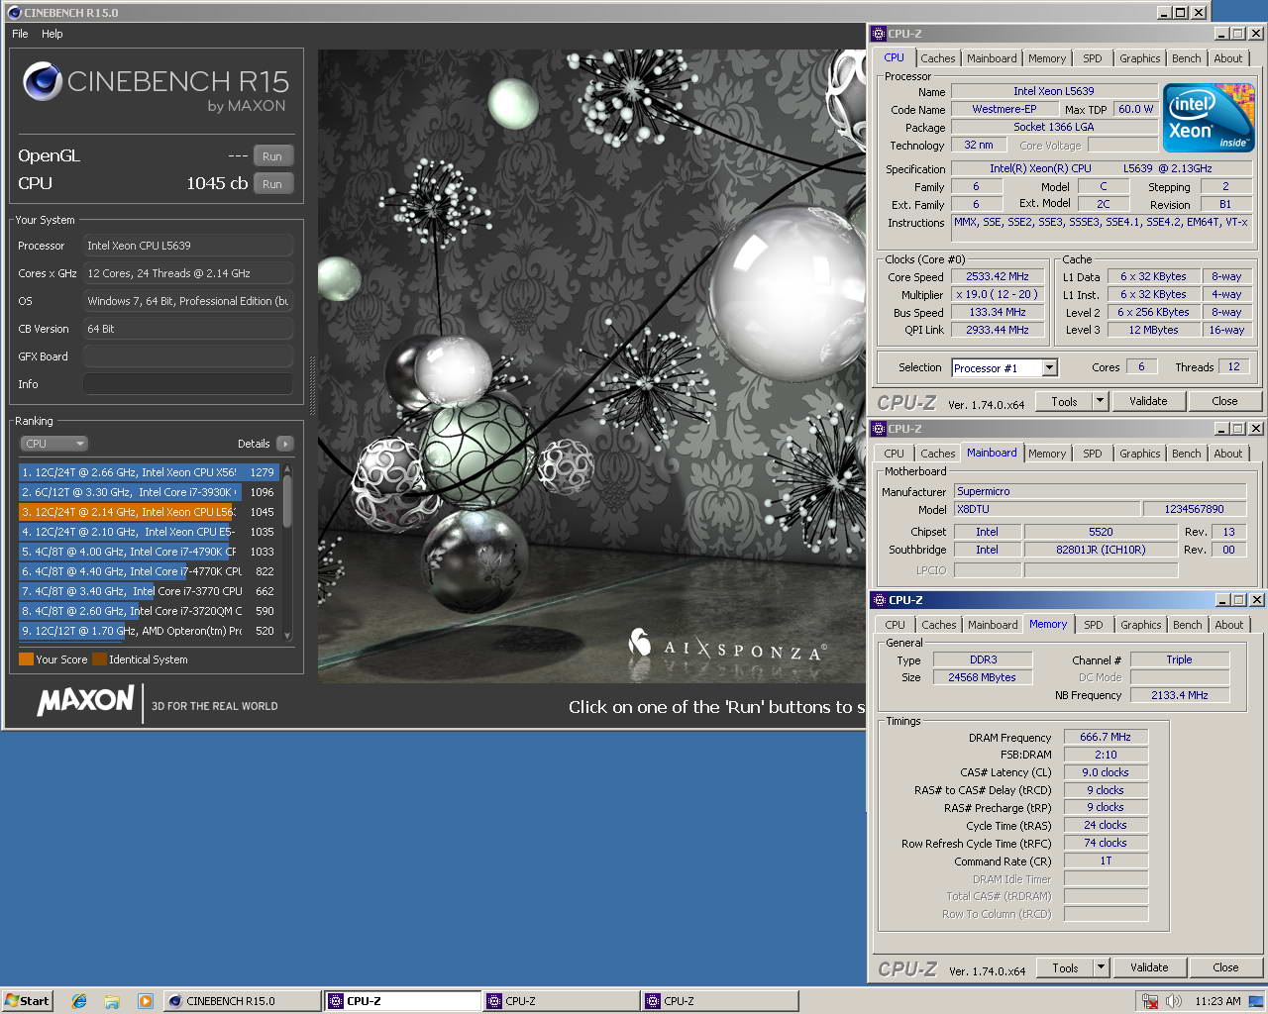The width and height of the screenshot is (1268, 1014).
Task: Click Validate in the Memory Timings CPU-Z window
Action: tap(1149, 967)
